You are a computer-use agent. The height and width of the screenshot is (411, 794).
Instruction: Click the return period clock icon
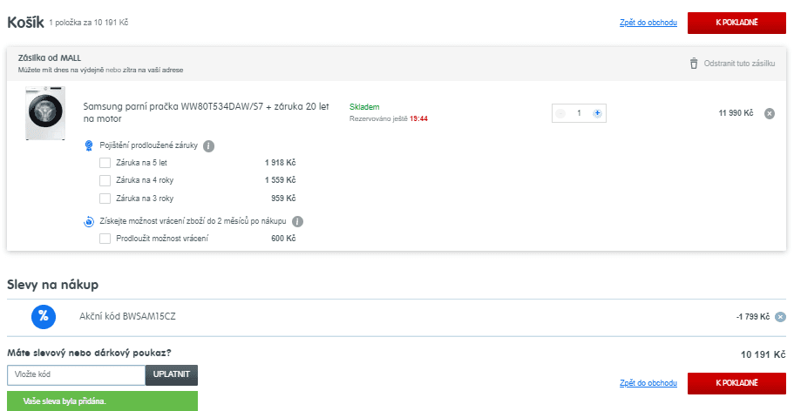pyautogui.click(x=89, y=222)
